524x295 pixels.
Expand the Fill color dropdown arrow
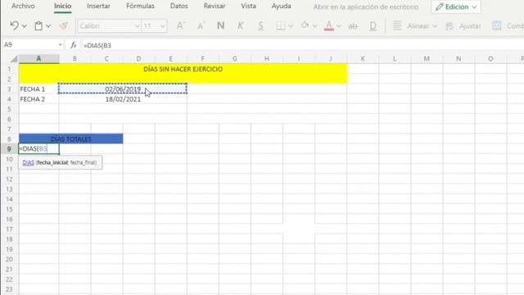pyautogui.click(x=314, y=25)
